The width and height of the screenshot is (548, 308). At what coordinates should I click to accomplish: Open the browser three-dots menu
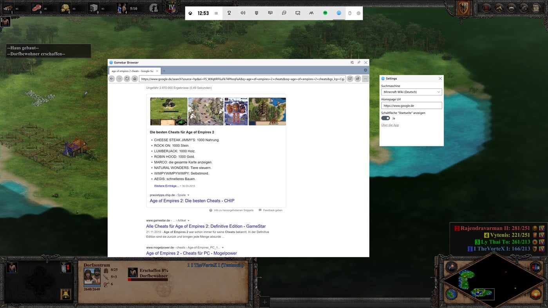365,79
